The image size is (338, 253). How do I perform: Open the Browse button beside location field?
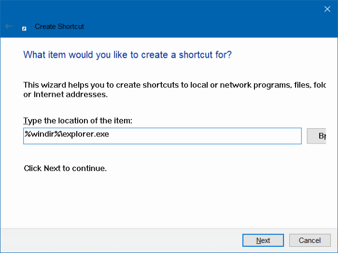(316, 136)
